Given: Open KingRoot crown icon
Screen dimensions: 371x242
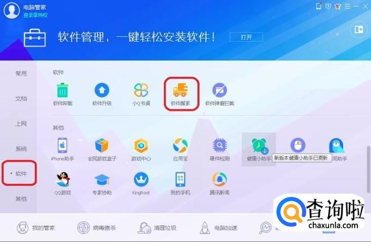Looking at the screenshot, I should tap(141, 179).
